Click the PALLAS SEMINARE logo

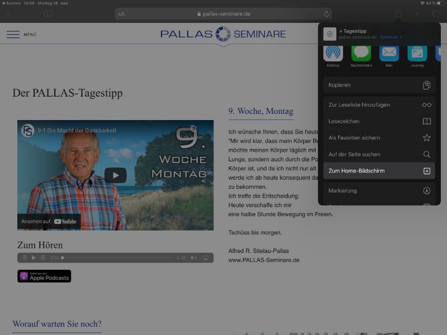tap(223, 34)
